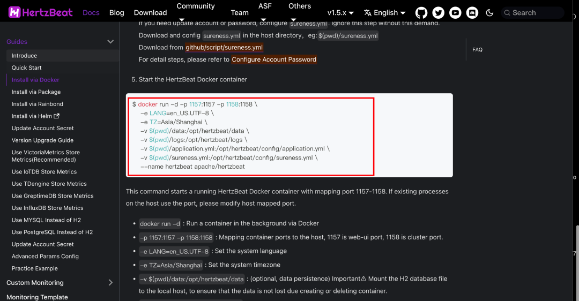Click inline code '-p 1157:1157 -p 1158:1158'
Image resolution: width=579 pixels, height=301 pixels.
click(x=176, y=238)
